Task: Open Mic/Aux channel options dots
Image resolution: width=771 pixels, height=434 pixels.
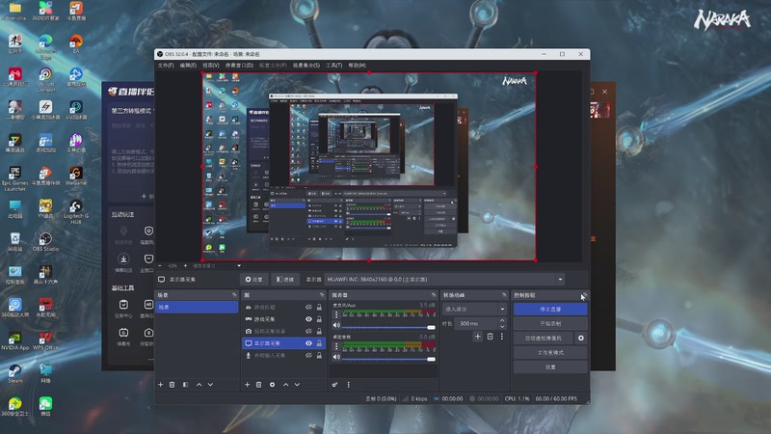Action: (336, 314)
